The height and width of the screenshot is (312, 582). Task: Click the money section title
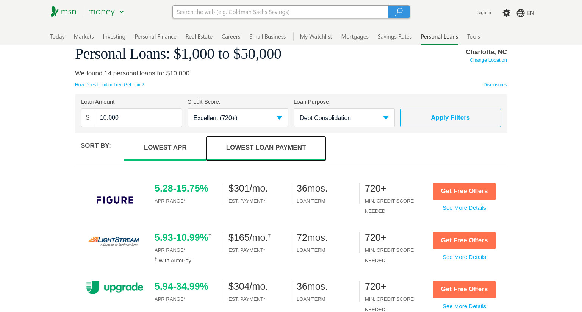pyautogui.click(x=101, y=12)
